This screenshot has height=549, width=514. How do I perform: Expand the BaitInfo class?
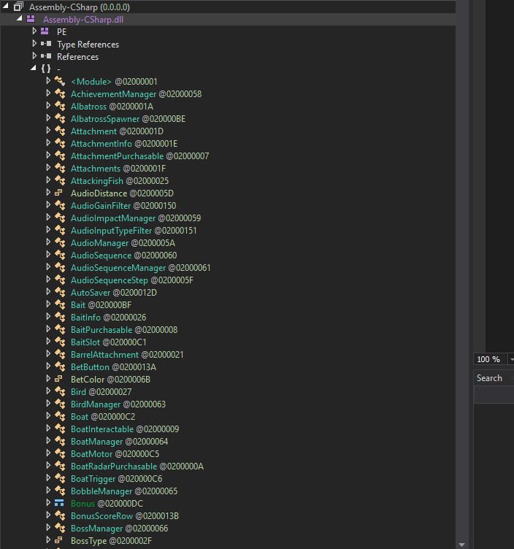[48, 317]
